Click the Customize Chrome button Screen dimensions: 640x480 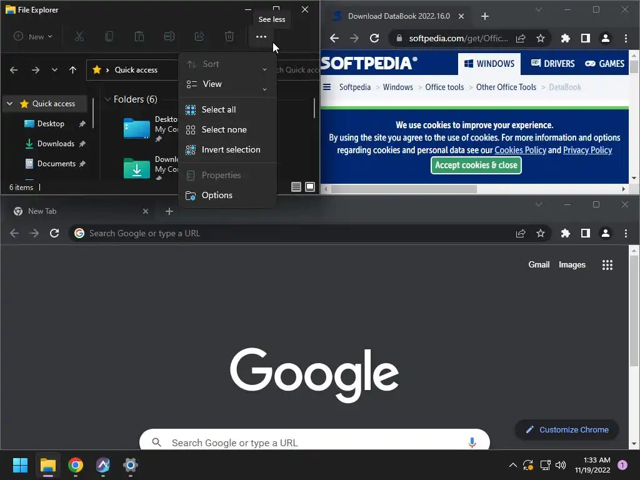pyautogui.click(x=567, y=430)
